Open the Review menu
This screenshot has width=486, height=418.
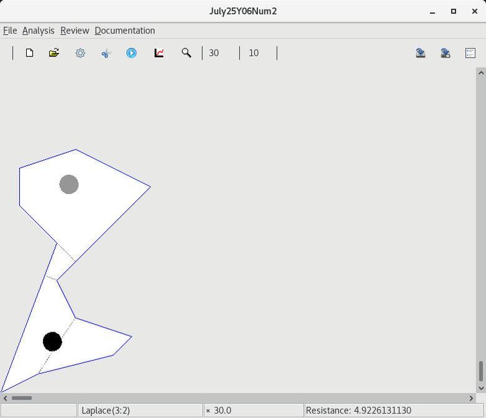point(75,30)
